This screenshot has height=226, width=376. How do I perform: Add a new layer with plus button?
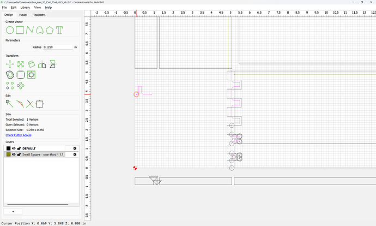click(x=13, y=211)
